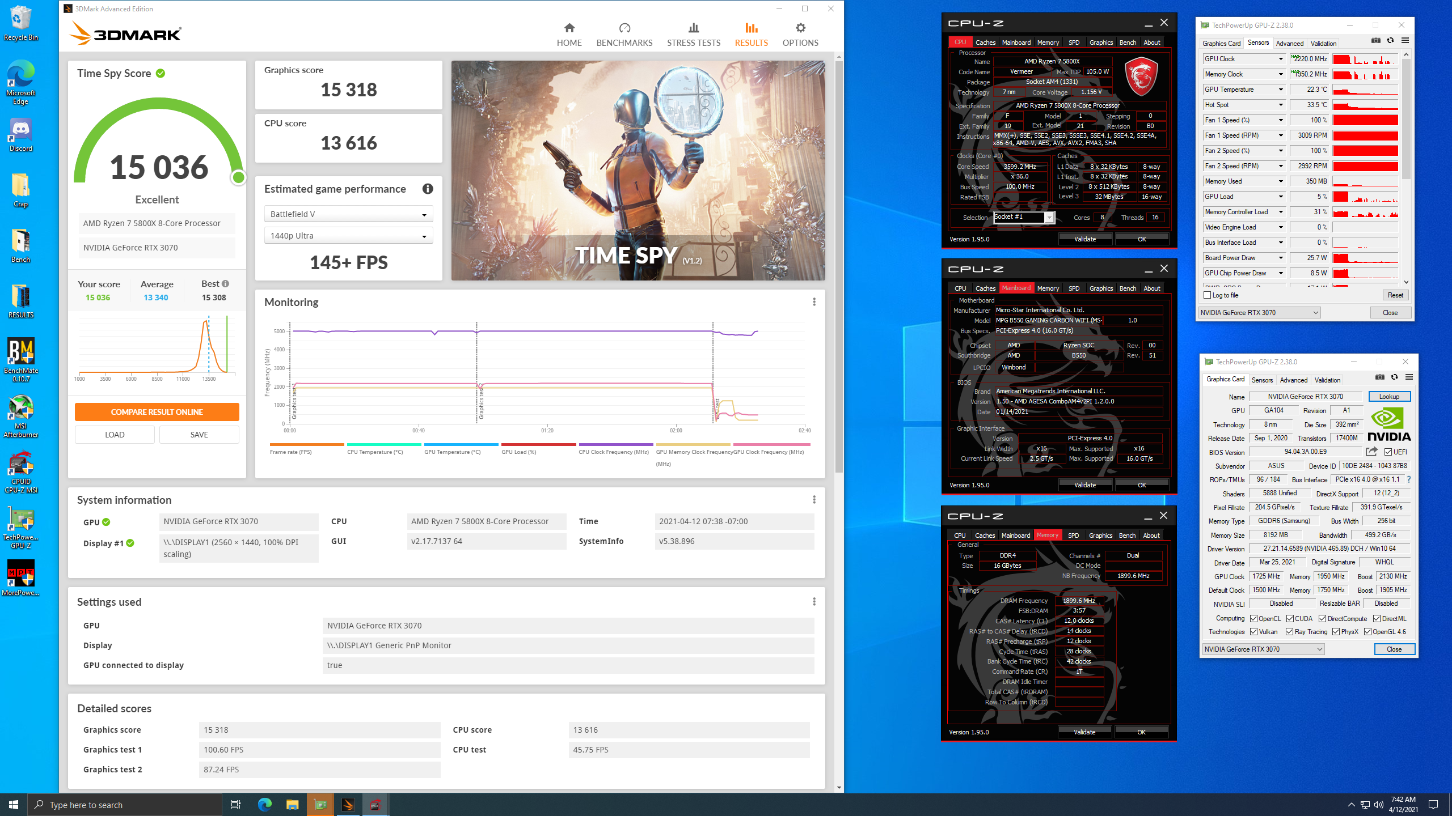This screenshot has width=1452, height=816.
Task: Toggle DirectCompute checkbox in GPU-Z
Action: 1322,619
